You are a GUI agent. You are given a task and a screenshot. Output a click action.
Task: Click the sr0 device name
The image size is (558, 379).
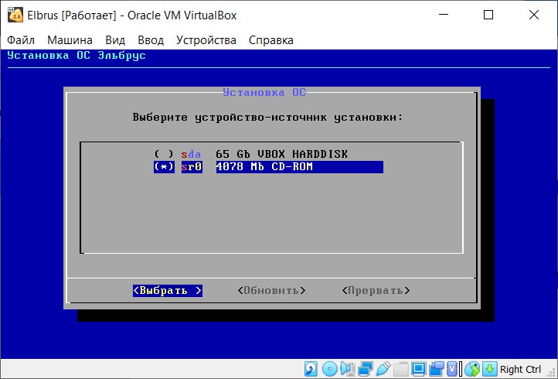point(192,167)
